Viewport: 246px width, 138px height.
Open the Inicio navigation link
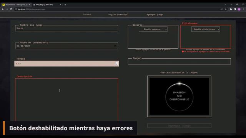click(87, 15)
